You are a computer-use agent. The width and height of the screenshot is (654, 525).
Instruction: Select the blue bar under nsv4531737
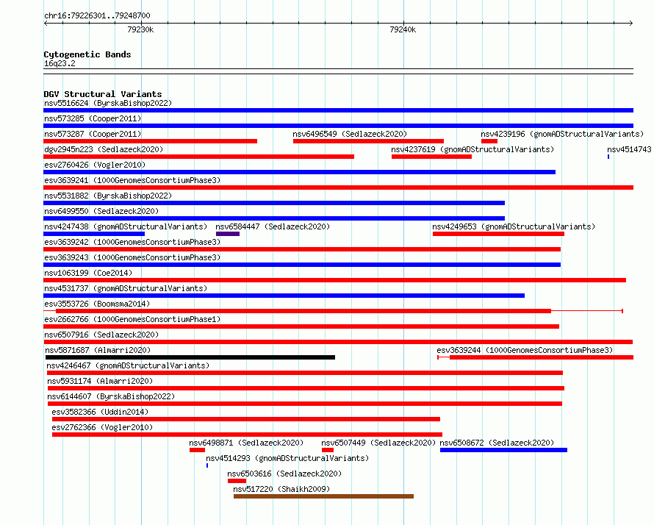284,296
